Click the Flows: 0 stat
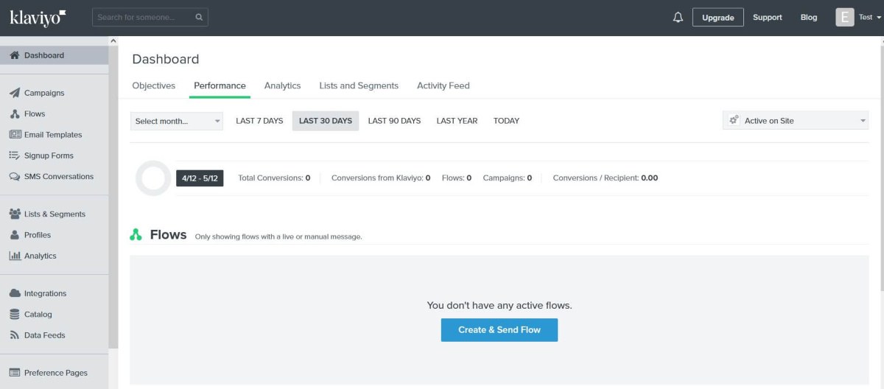This screenshot has width=884, height=389. pyautogui.click(x=457, y=178)
